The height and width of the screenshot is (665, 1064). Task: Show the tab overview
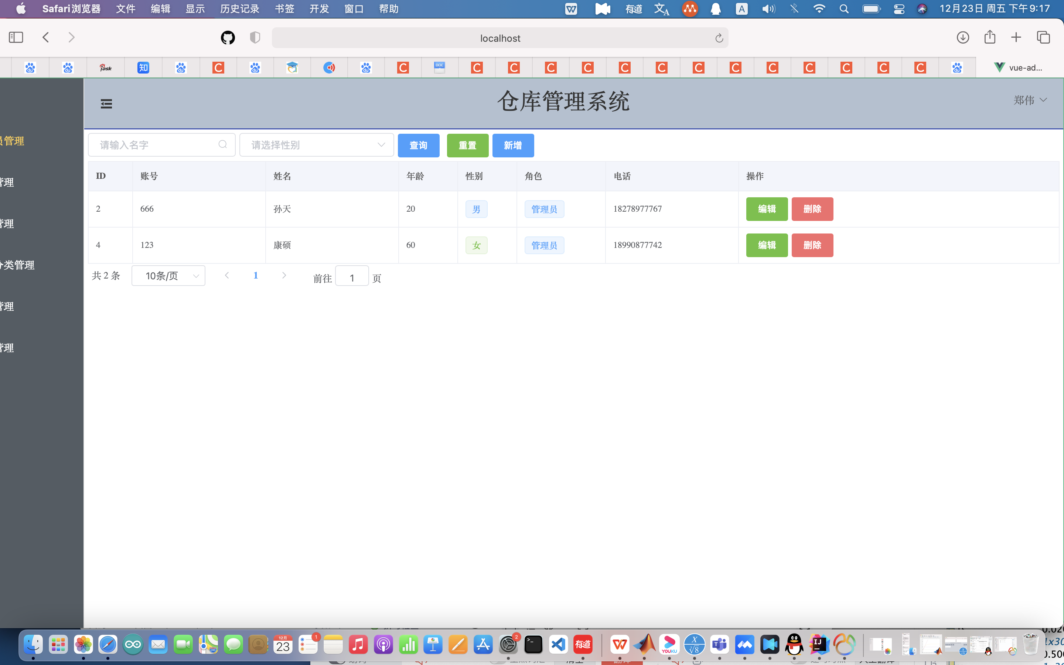pos(1043,37)
